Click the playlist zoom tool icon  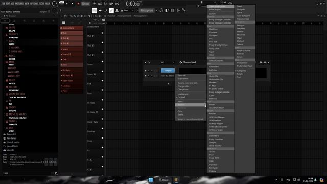[x=96, y=16]
